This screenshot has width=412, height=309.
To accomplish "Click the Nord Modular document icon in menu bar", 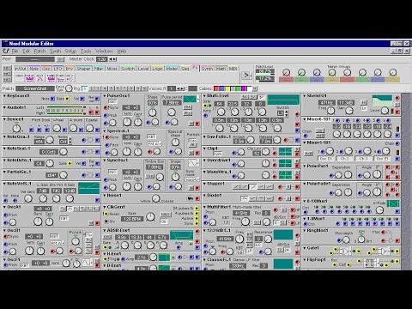I will (6, 51).
